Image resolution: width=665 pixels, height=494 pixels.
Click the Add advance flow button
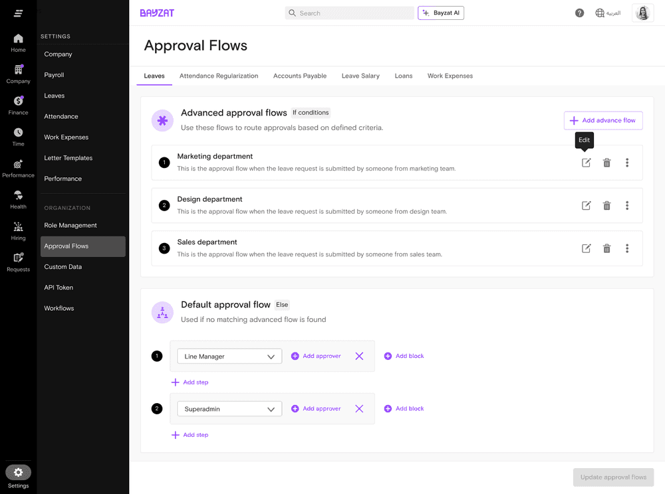click(x=602, y=120)
